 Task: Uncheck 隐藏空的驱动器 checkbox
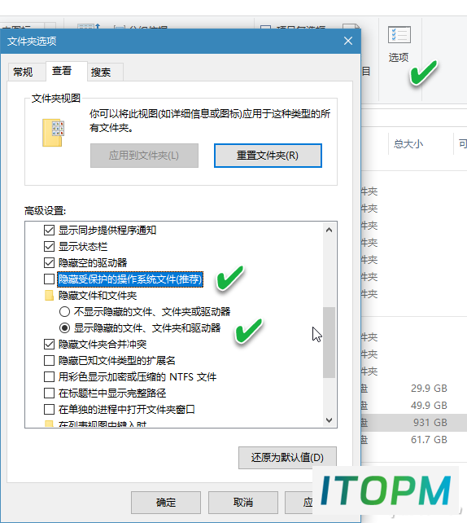(x=49, y=263)
